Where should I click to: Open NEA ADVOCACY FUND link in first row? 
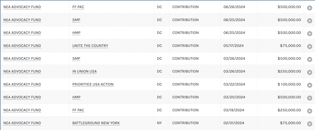tap(22, 7)
